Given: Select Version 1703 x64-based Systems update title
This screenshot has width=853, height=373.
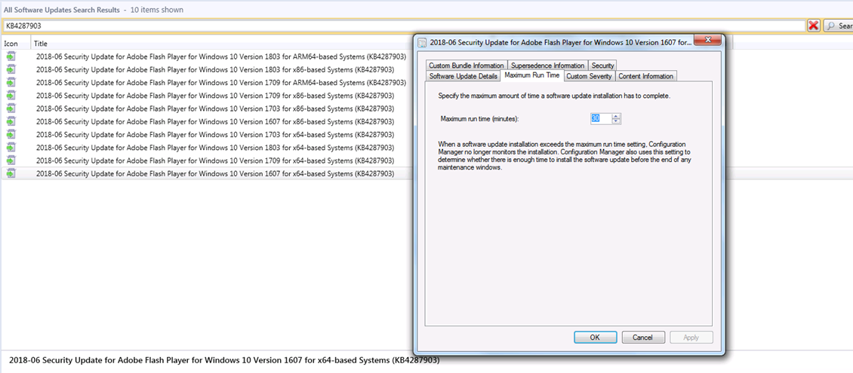Looking at the screenshot, I should tap(215, 134).
